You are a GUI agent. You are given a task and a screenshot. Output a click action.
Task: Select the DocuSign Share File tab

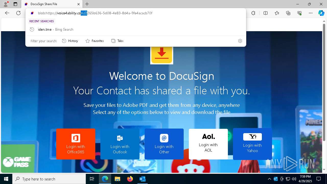[x=52, y=4]
